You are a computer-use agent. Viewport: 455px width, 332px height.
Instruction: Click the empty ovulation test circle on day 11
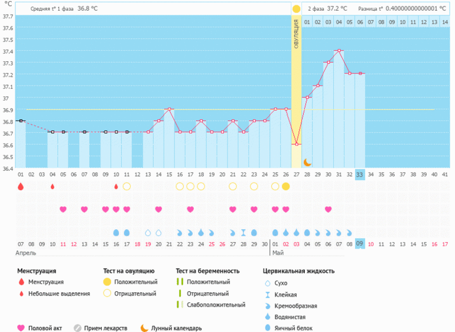126,186
